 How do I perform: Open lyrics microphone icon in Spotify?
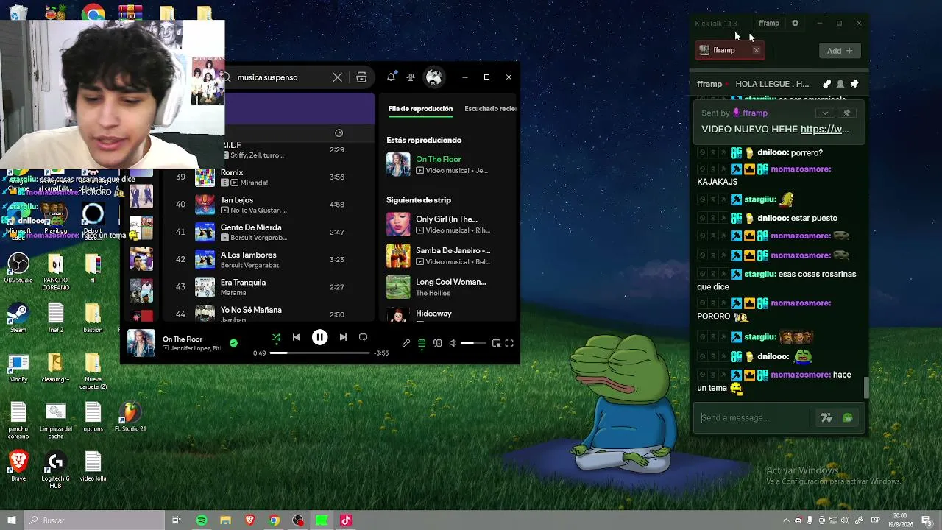click(406, 343)
